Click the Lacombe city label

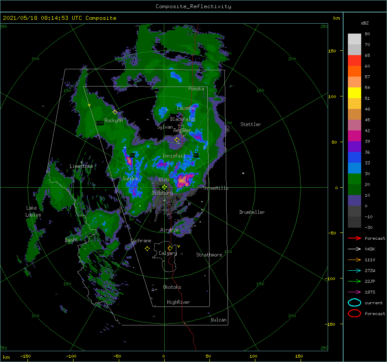[x=186, y=108]
